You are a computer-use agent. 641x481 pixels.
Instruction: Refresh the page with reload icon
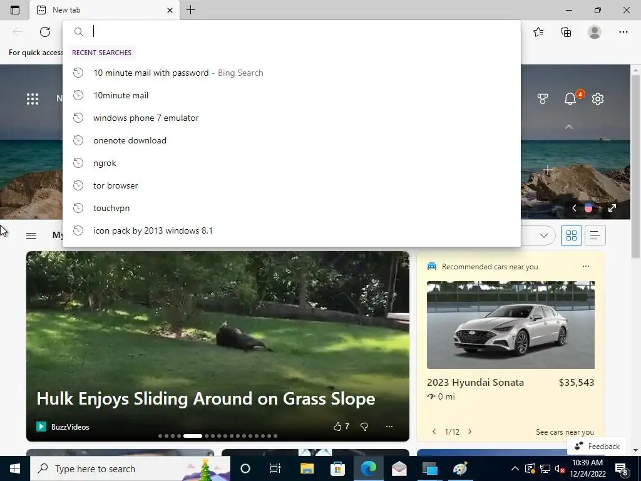(45, 32)
